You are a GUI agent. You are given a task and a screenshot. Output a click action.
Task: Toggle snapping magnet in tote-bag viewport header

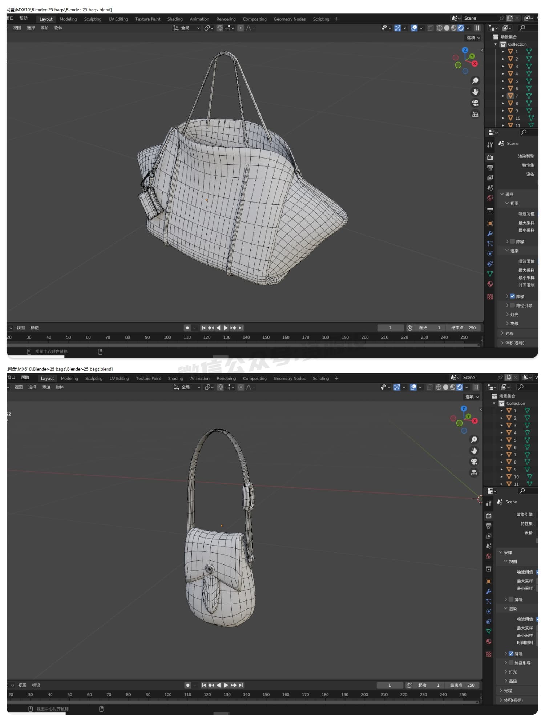[x=220, y=28]
